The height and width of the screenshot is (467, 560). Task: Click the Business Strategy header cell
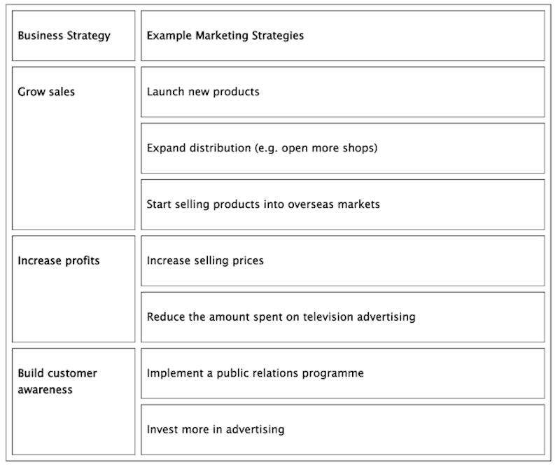point(73,36)
